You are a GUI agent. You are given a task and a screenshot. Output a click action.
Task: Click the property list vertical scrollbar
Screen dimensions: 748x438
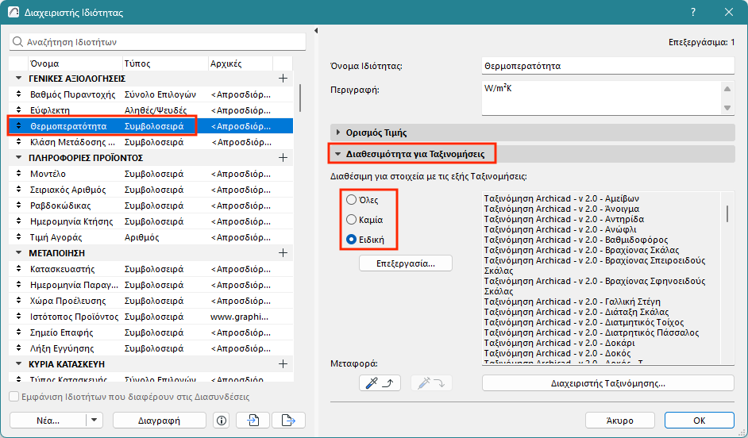coord(300,98)
